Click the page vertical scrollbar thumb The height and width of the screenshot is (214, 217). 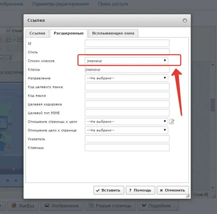coord(212,105)
